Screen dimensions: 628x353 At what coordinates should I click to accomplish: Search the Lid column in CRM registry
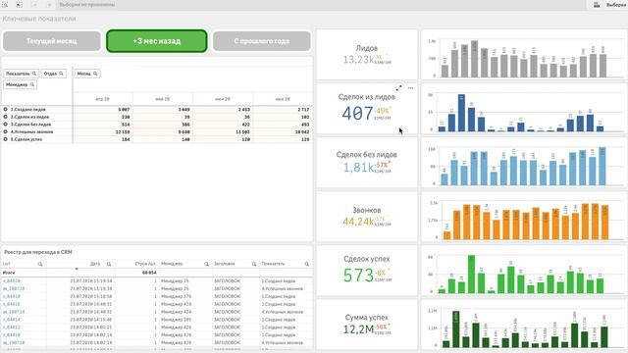[40, 264]
